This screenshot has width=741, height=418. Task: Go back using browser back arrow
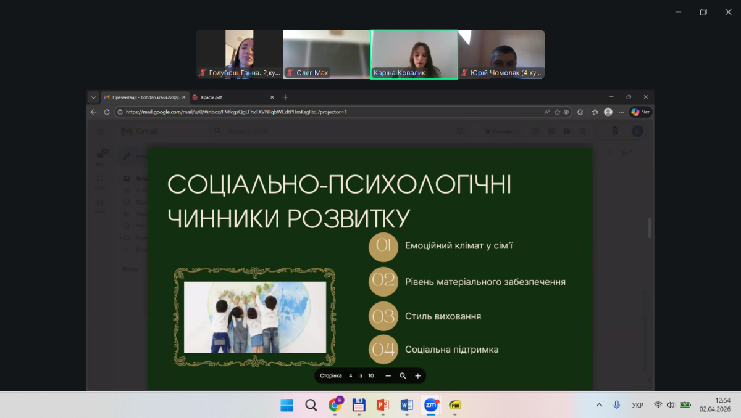tap(94, 112)
